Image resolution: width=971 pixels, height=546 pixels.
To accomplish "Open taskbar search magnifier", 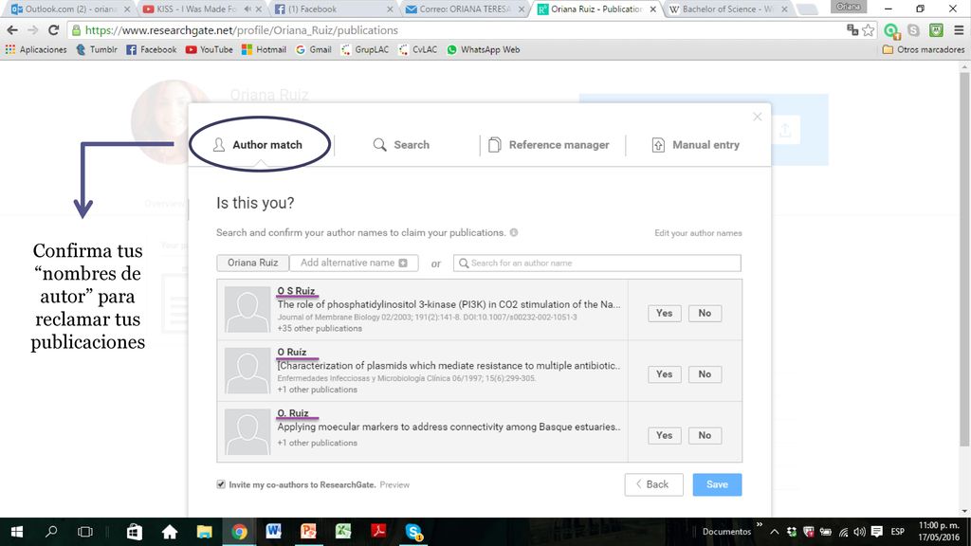I will 51,532.
